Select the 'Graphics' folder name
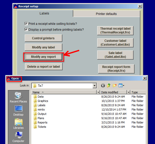The width and height of the screenshot is (155, 144). coord(43,101)
